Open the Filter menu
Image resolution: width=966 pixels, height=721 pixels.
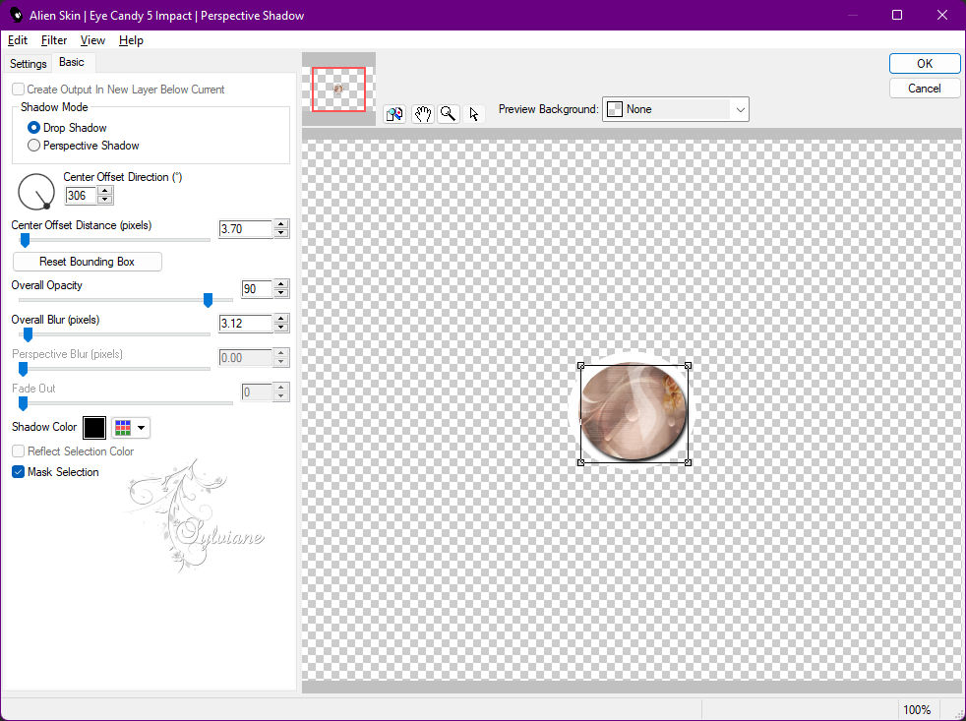pos(54,40)
